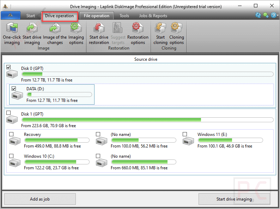Click the Windows 10 (C:) usage bar
280x209 pixels.
[57, 162]
